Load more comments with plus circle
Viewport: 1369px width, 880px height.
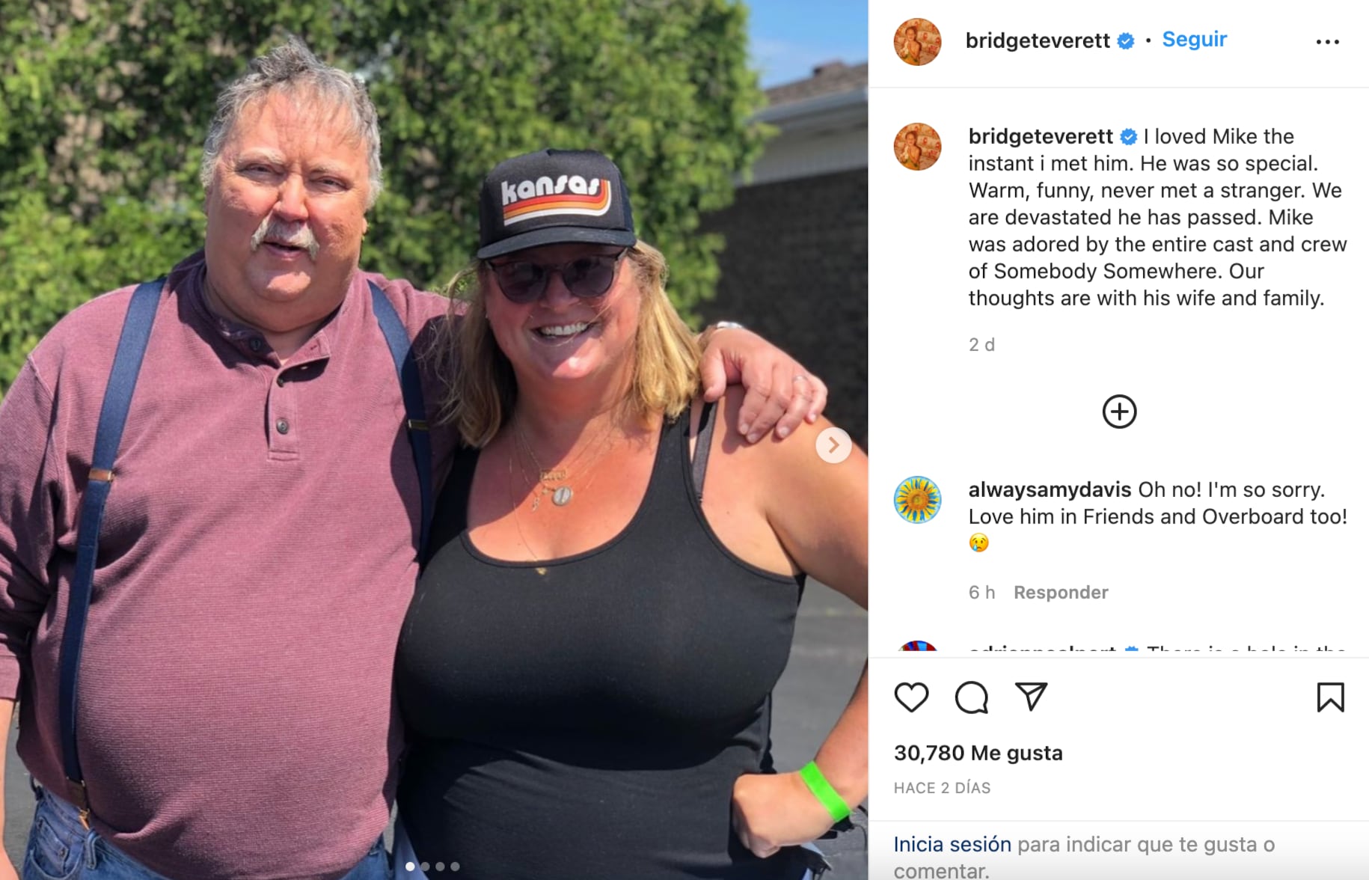pyautogui.click(x=1119, y=412)
